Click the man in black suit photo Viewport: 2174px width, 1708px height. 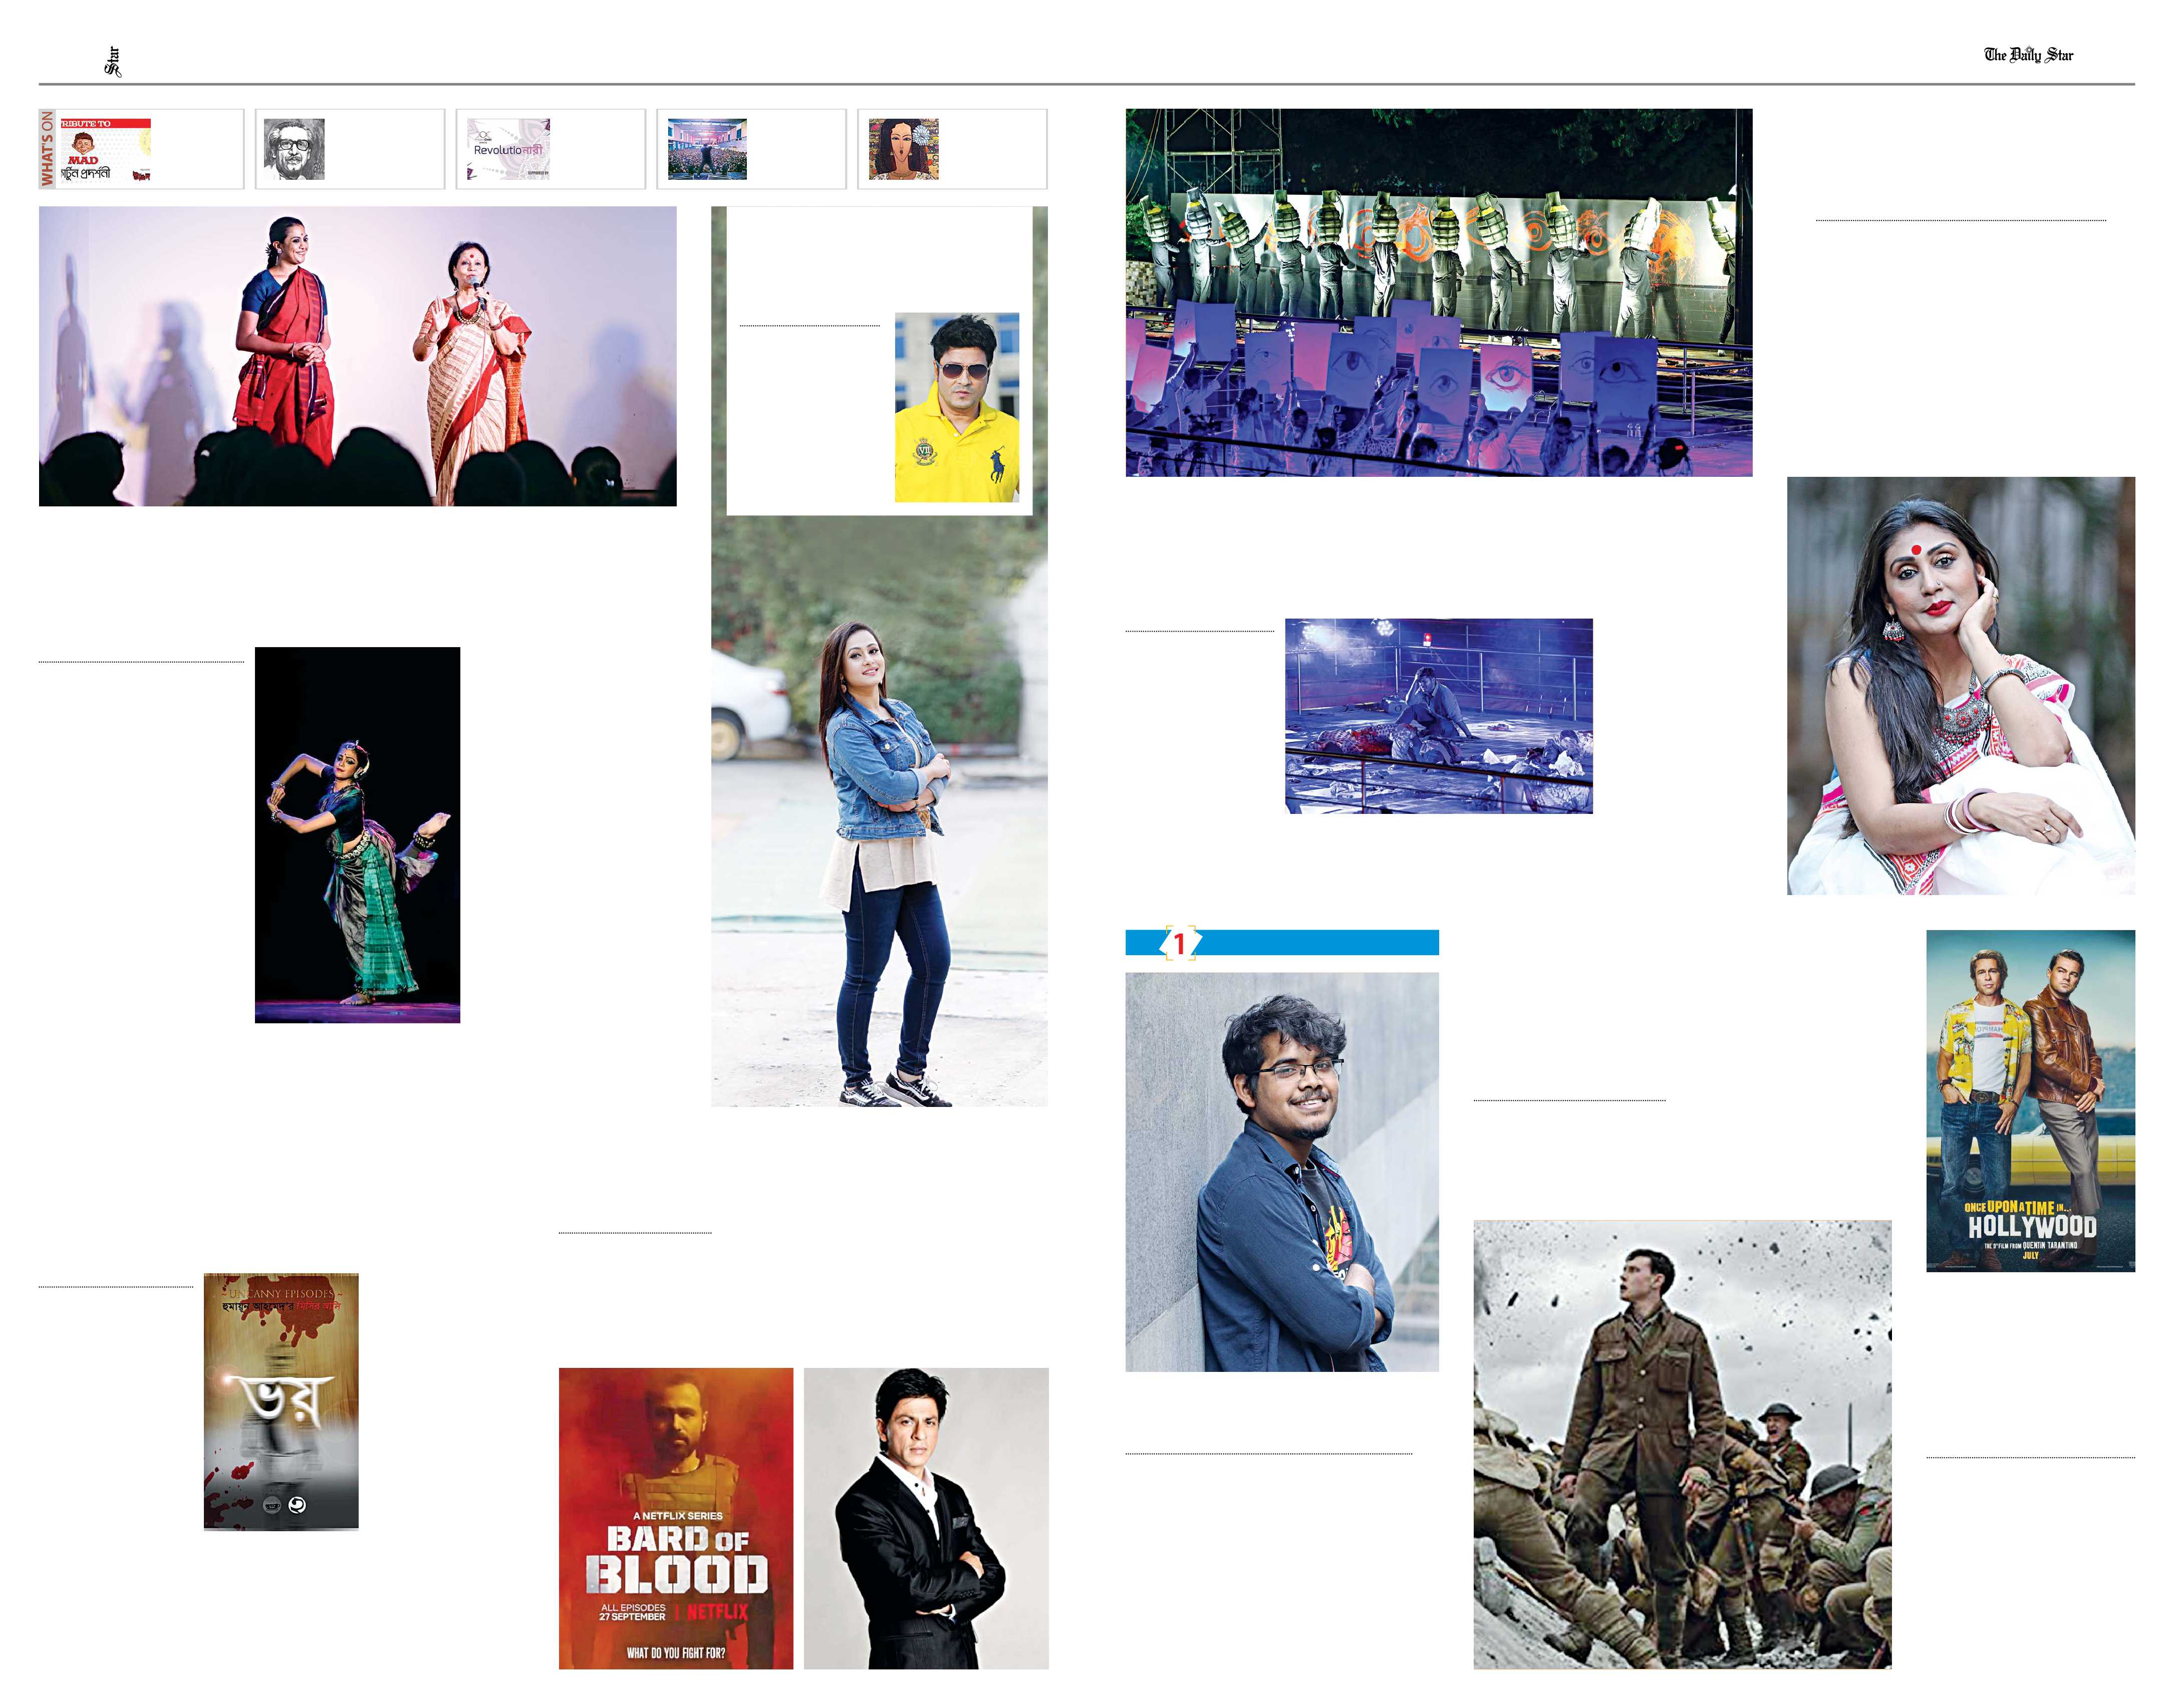[x=925, y=1518]
